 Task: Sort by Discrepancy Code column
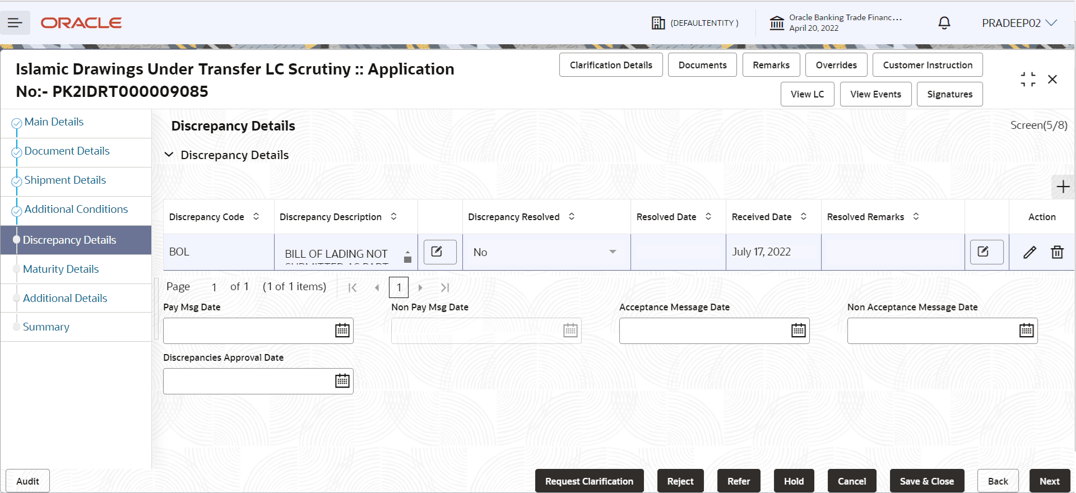256,216
